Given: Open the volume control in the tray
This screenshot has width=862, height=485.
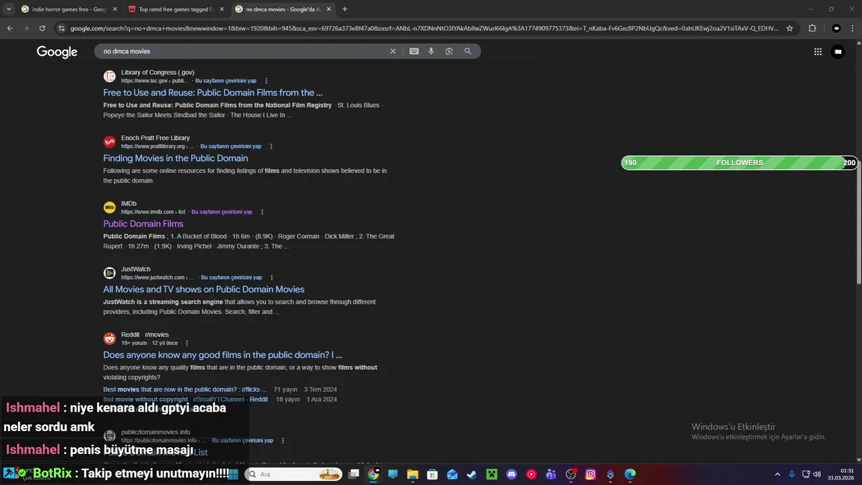Looking at the screenshot, I should pos(817,474).
